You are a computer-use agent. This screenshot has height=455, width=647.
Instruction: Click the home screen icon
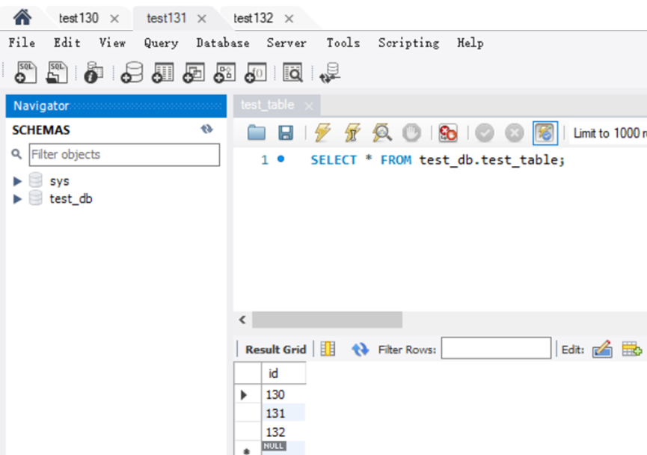point(22,17)
